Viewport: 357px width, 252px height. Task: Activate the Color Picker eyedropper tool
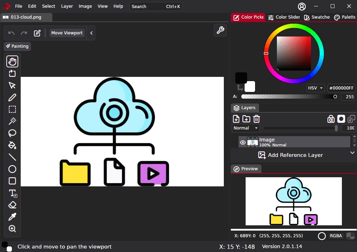coord(12,217)
